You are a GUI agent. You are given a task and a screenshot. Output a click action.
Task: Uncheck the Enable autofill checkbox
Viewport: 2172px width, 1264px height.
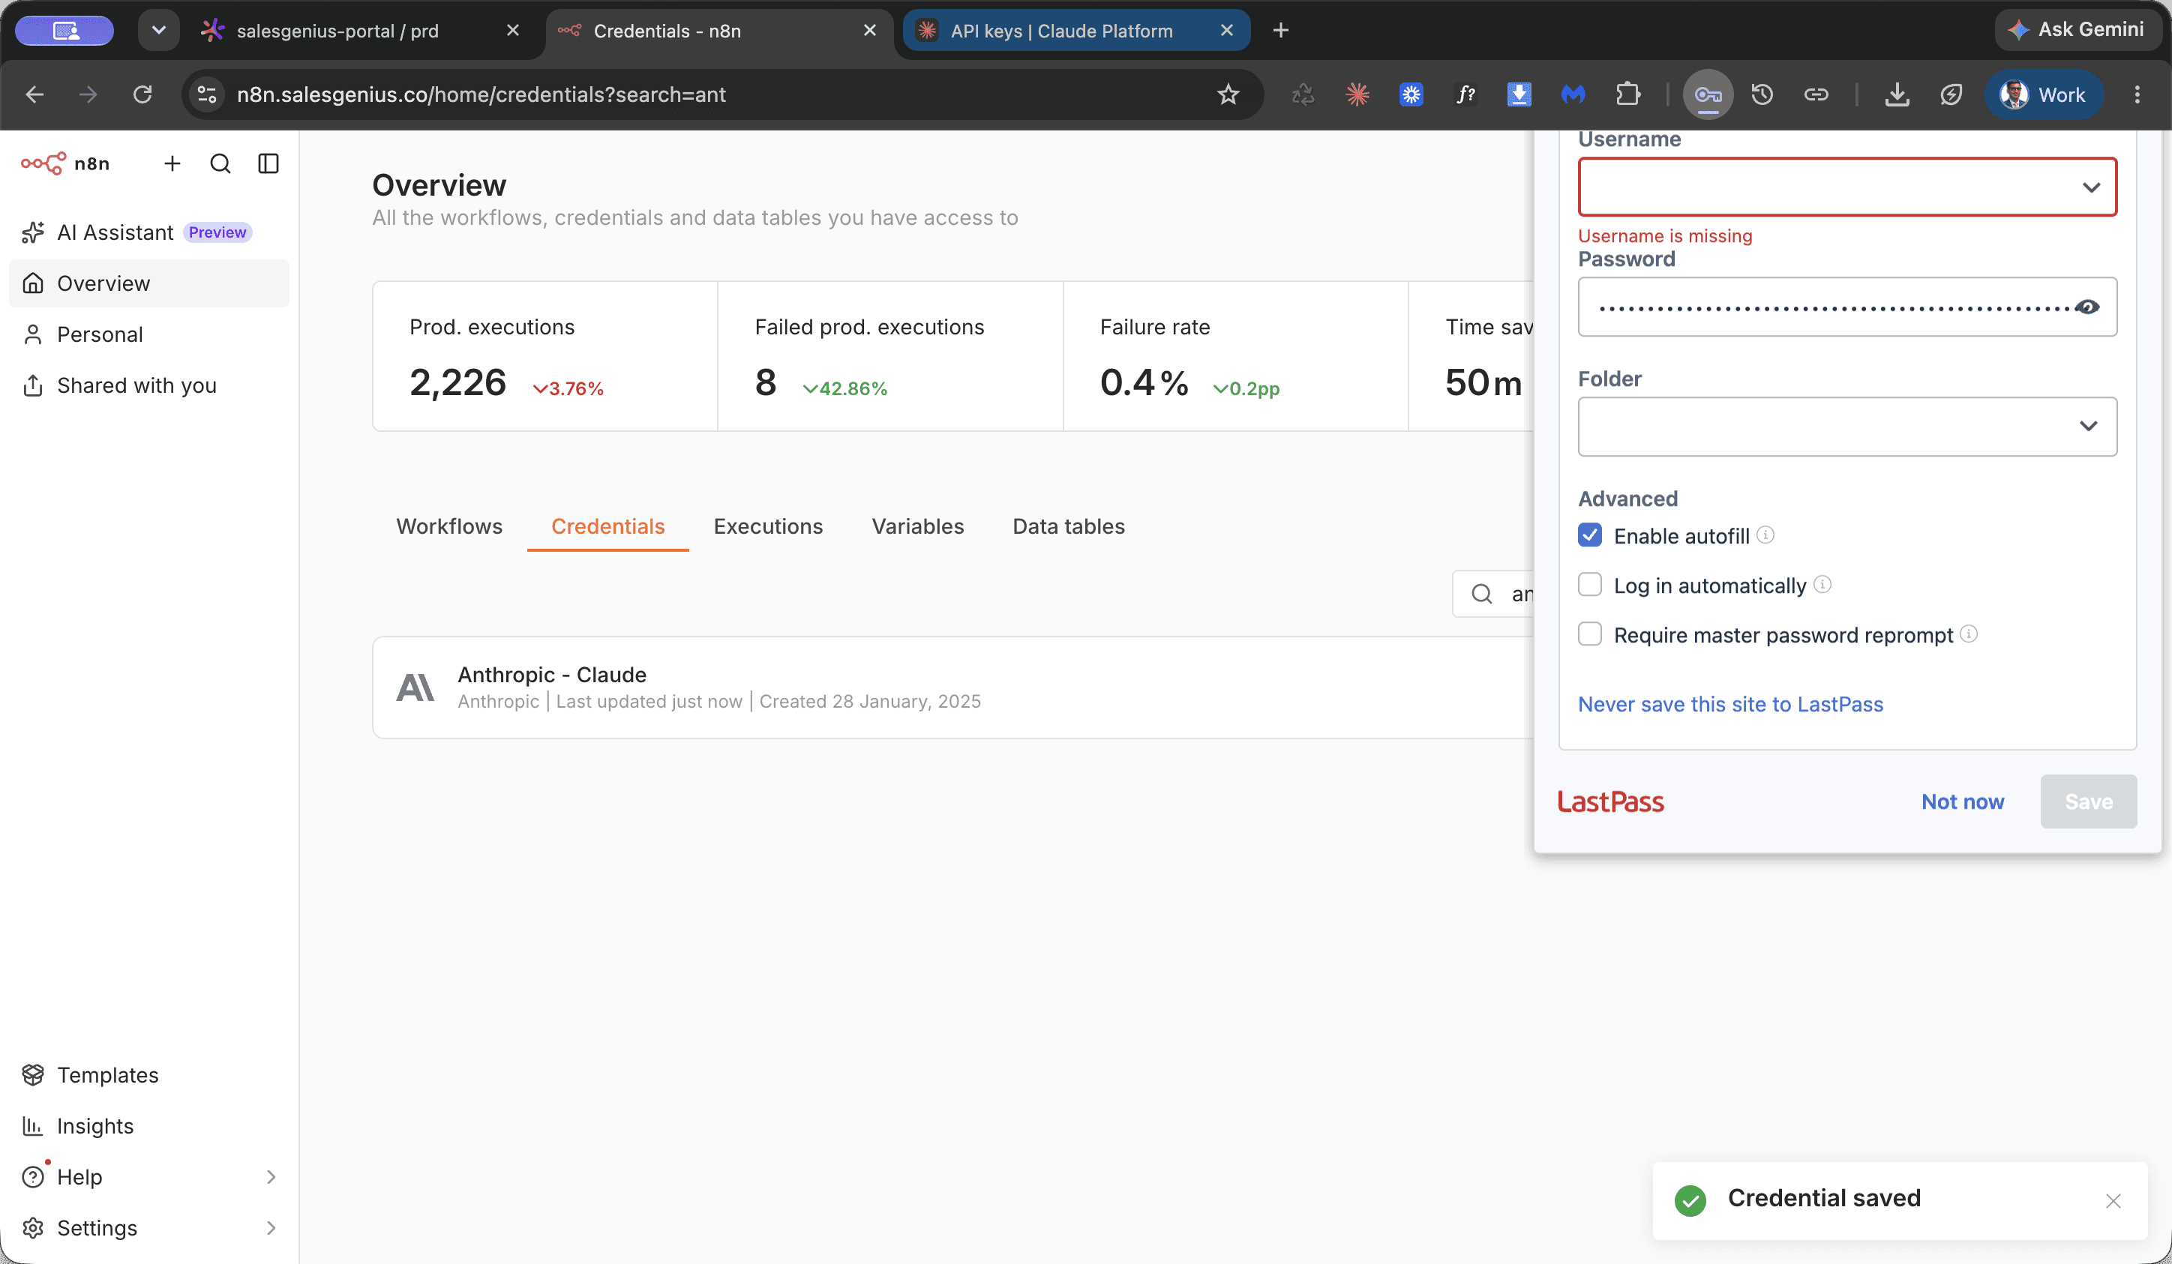pos(1590,535)
